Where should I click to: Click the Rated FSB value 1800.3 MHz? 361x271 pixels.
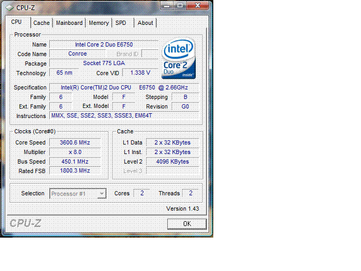coord(75,170)
